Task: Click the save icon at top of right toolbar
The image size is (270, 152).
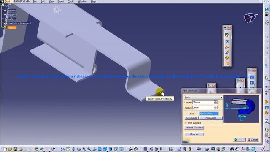Action: (267, 14)
